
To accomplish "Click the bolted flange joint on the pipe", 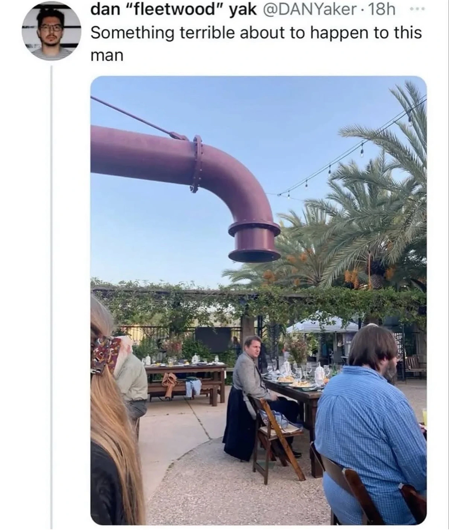I will pyautogui.click(x=196, y=164).
